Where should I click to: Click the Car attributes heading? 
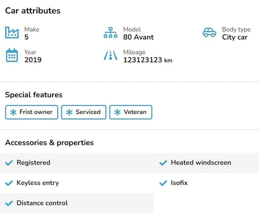pyautogui.click(x=33, y=11)
